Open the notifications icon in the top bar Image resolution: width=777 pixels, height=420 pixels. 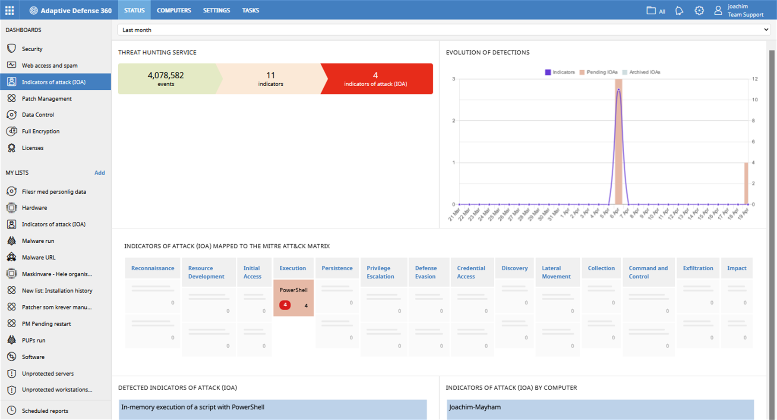tap(679, 10)
